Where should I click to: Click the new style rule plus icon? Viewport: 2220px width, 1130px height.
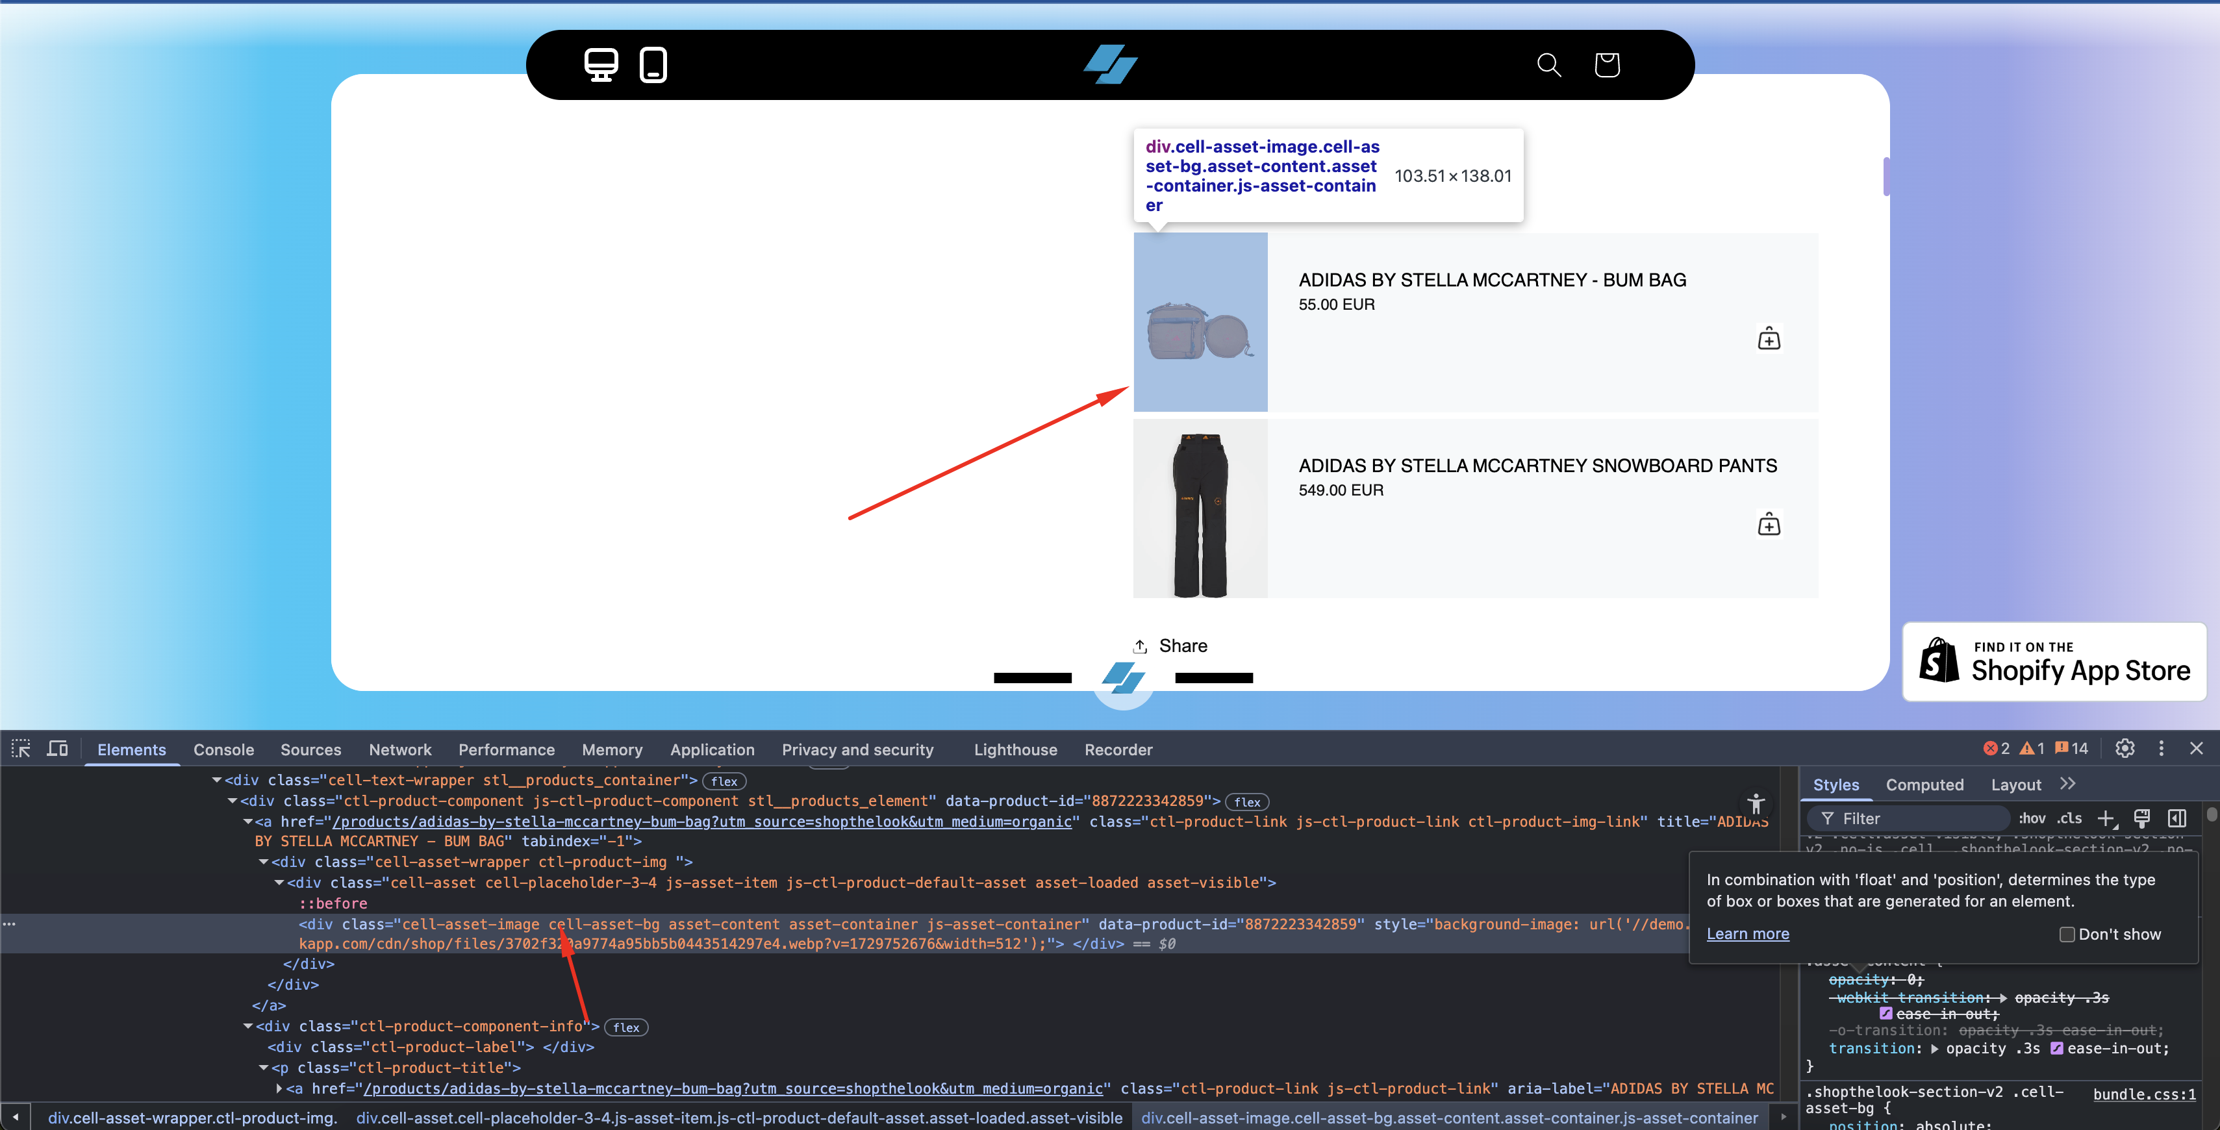pyautogui.click(x=2106, y=818)
